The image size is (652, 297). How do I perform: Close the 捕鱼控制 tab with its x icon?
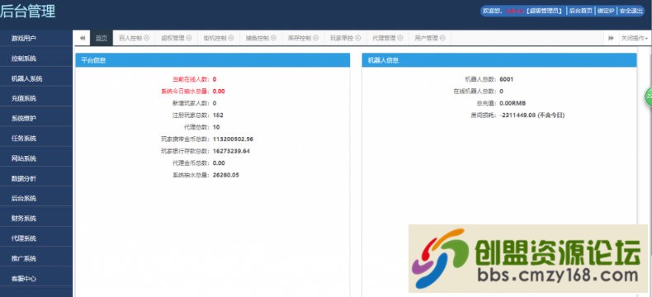[274, 38]
